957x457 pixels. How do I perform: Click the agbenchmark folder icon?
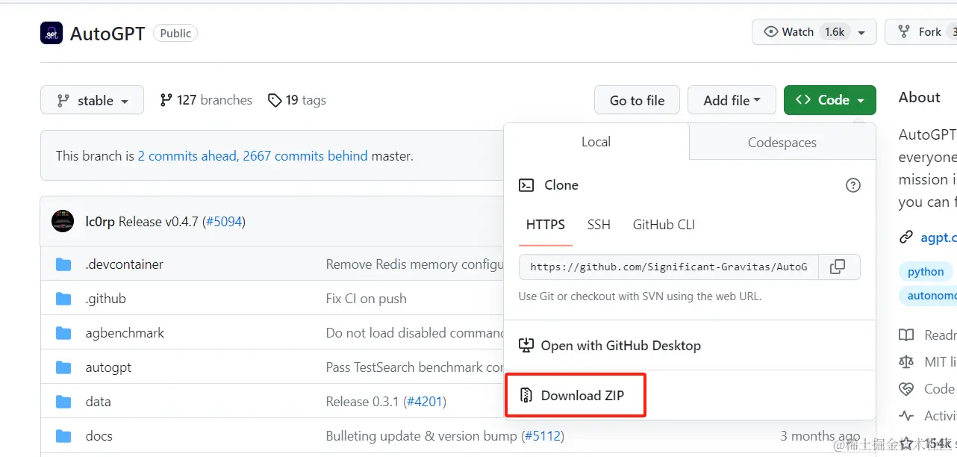[x=63, y=333]
